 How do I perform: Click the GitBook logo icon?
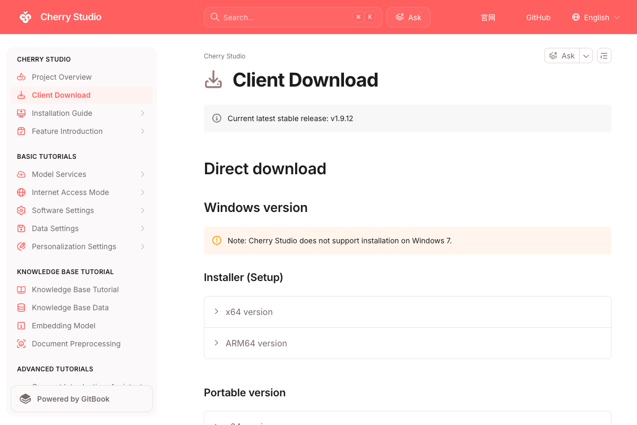(25, 399)
